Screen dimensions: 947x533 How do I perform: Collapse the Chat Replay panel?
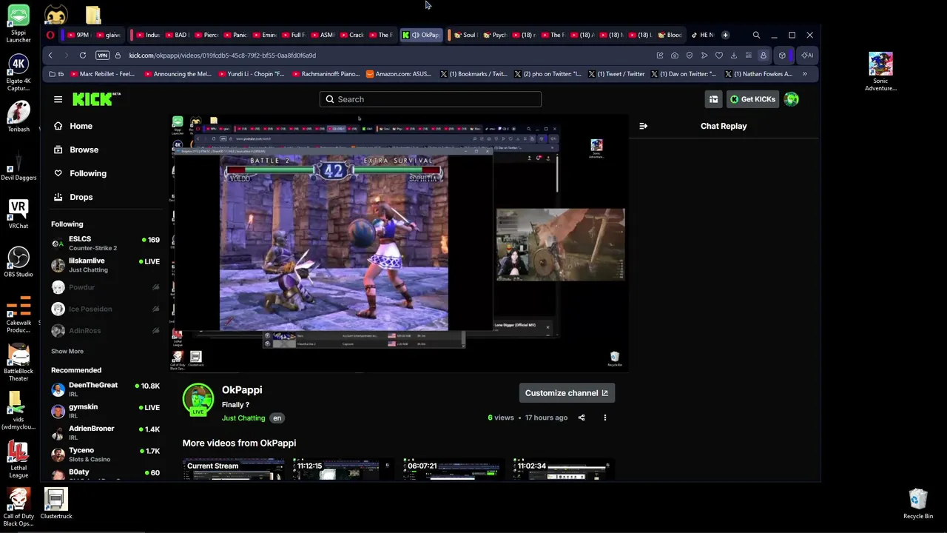click(x=643, y=126)
